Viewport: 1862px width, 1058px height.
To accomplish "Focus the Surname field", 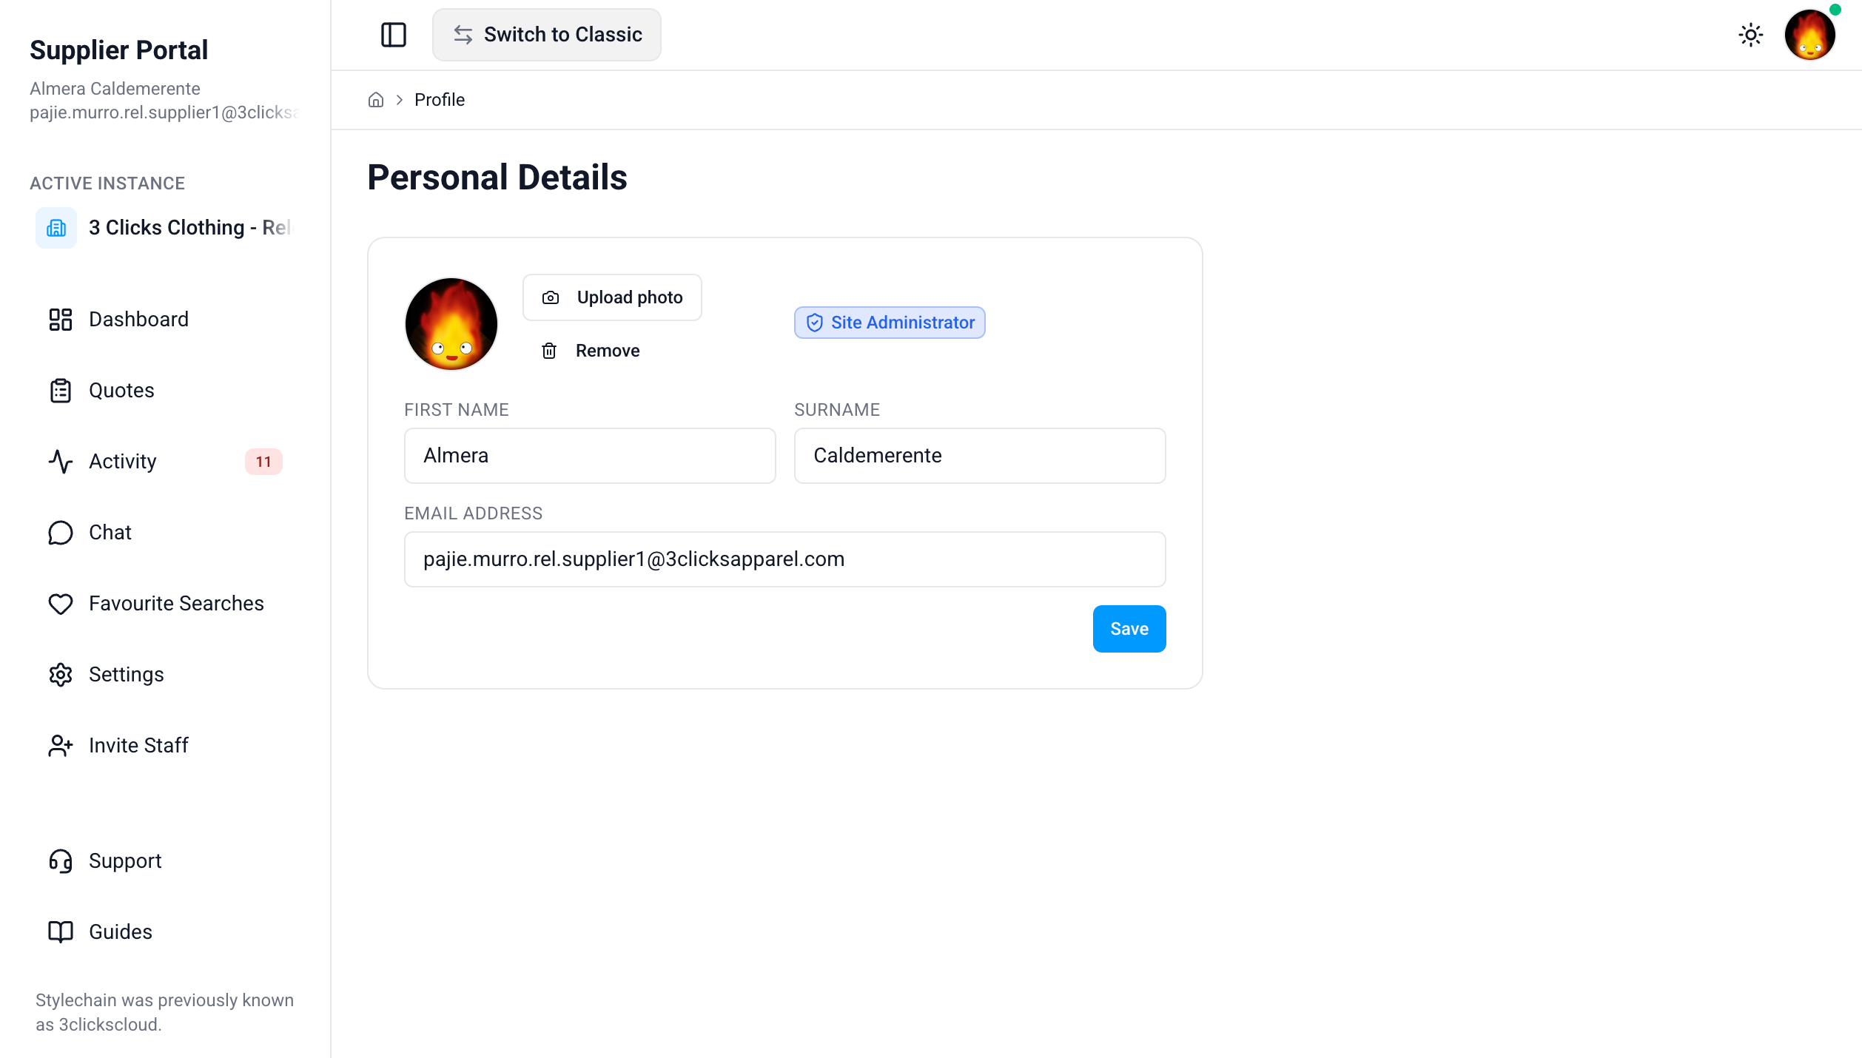I will pyautogui.click(x=980, y=456).
